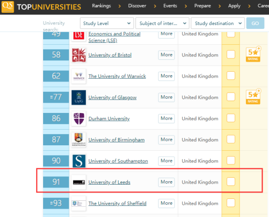Tick the compare checkbox for University of Glasgow
Image resolution: width=269 pixels, height=217 pixels.
pos(231,97)
